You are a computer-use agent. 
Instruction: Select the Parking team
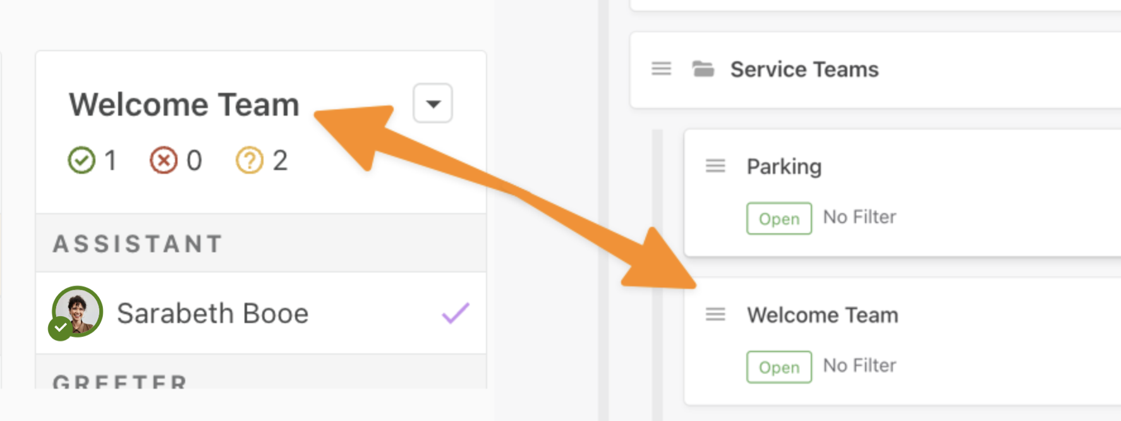coord(784,166)
